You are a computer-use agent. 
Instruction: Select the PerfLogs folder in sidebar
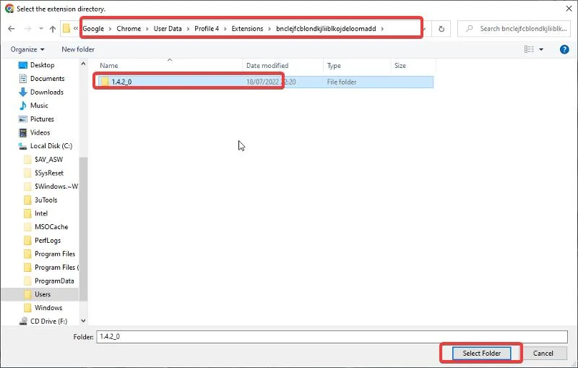click(48, 241)
